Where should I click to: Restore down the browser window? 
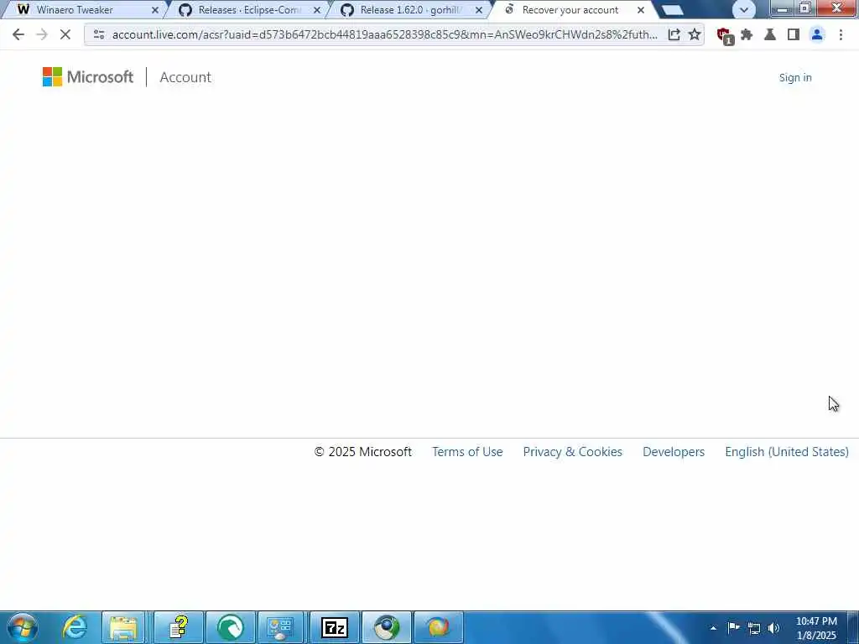[x=804, y=8]
